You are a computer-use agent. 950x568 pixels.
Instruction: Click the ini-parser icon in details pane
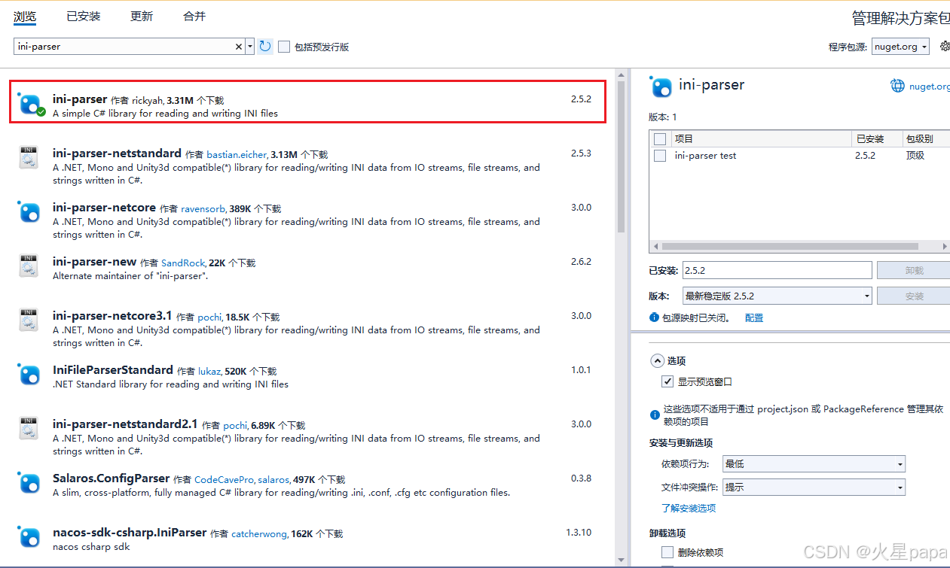(661, 87)
